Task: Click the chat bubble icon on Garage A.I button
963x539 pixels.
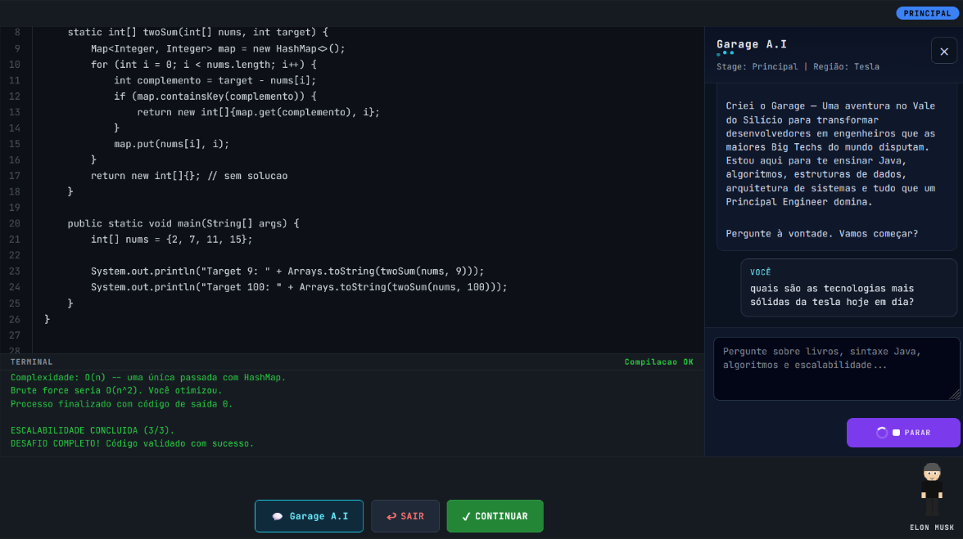Action: (x=277, y=517)
